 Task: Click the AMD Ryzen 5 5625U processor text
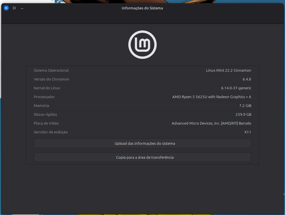click(211, 97)
